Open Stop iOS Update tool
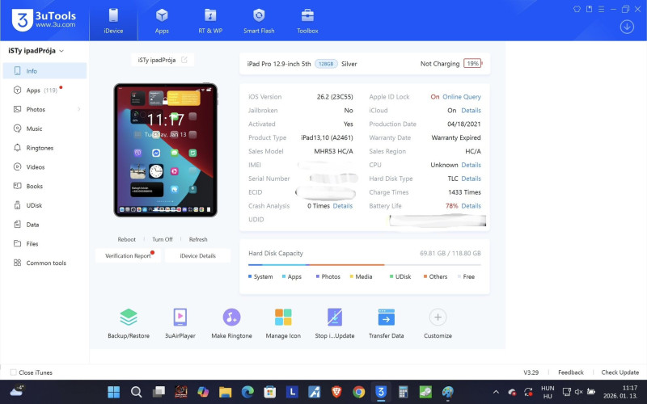647x404 pixels. pos(335,324)
